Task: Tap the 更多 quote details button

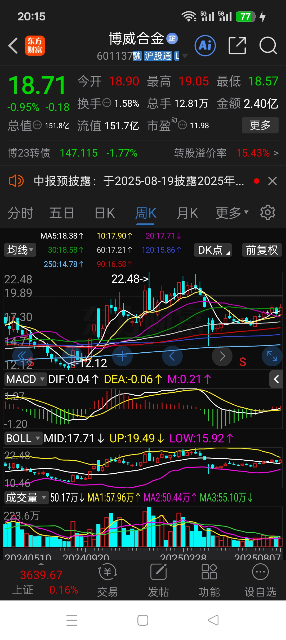Action: click(x=260, y=125)
